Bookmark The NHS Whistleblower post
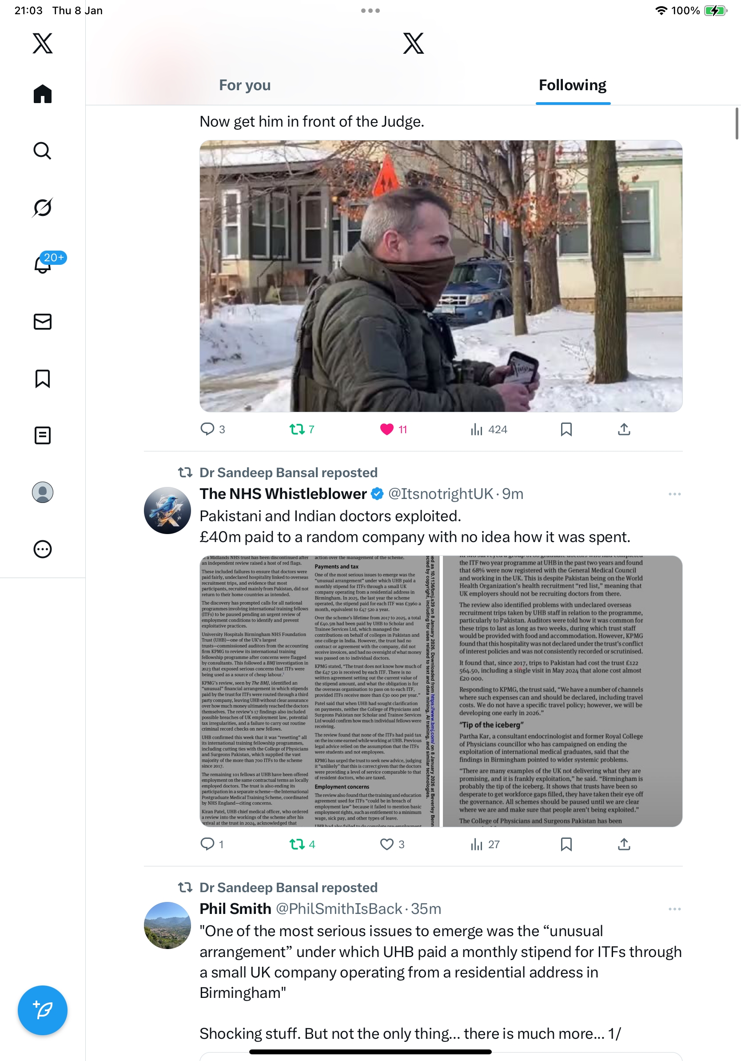The height and width of the screenshot is (1061, 741). point(566,844)
